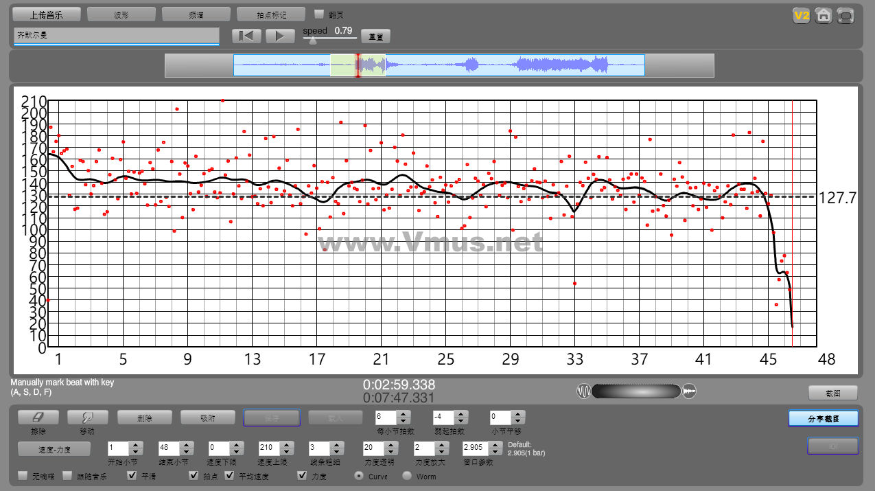This screenshot has width=875, height=491.
Task: Click the dense waveform zoom icon
Action: 690,391
